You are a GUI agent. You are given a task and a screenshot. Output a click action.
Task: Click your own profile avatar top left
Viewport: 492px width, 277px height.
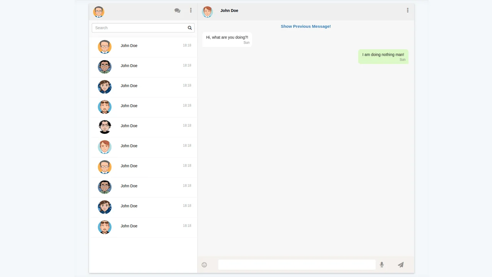[x=98, y=12]
